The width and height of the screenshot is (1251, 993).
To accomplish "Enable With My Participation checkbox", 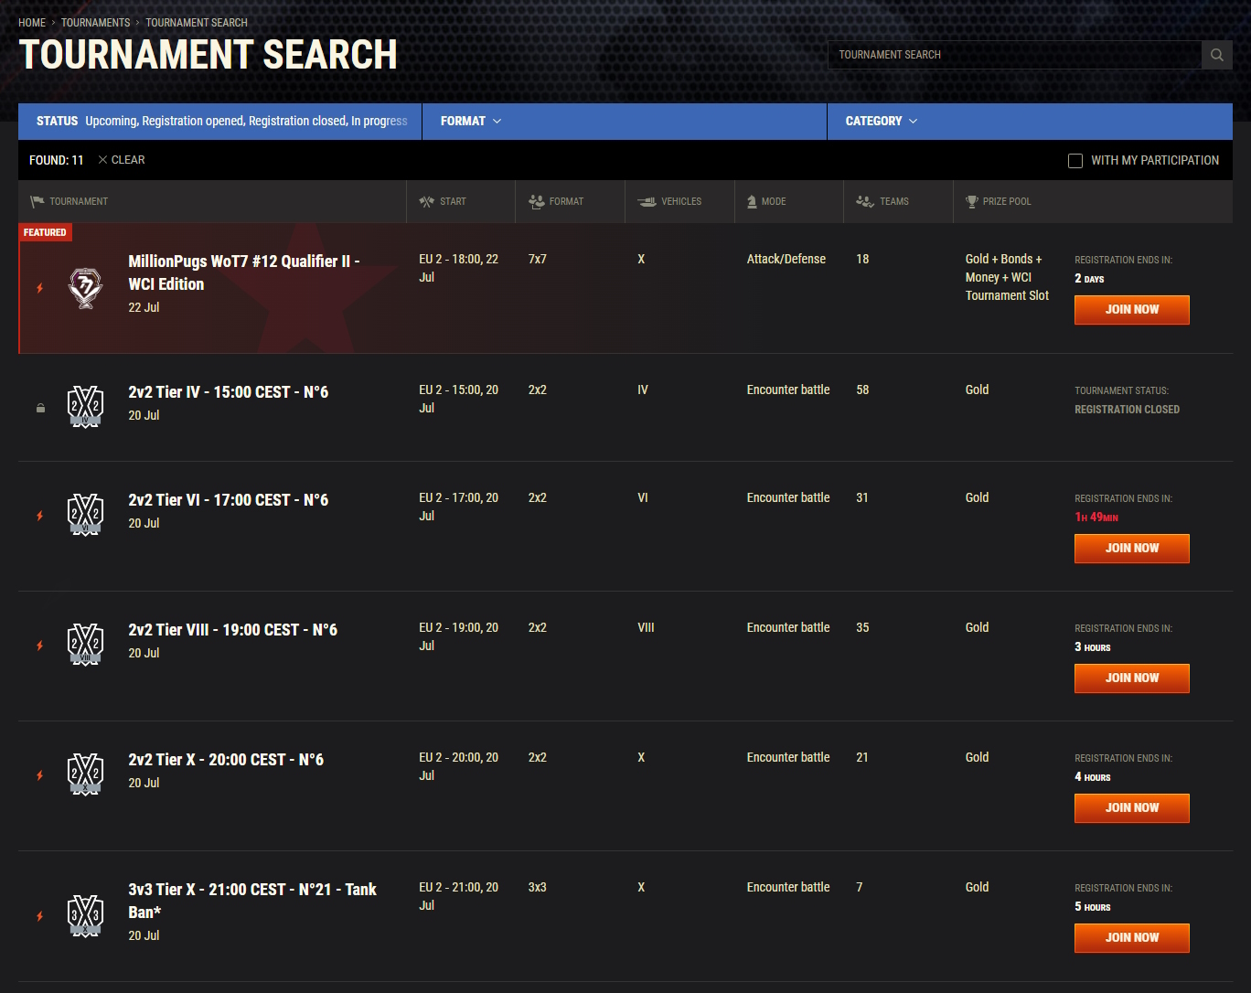I will [x=1075, y=161].
